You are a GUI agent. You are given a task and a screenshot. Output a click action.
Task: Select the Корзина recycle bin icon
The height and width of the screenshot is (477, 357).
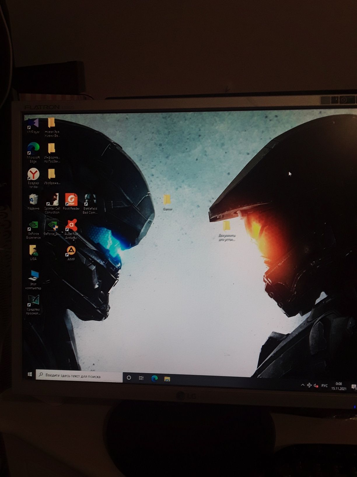point(33,202)
